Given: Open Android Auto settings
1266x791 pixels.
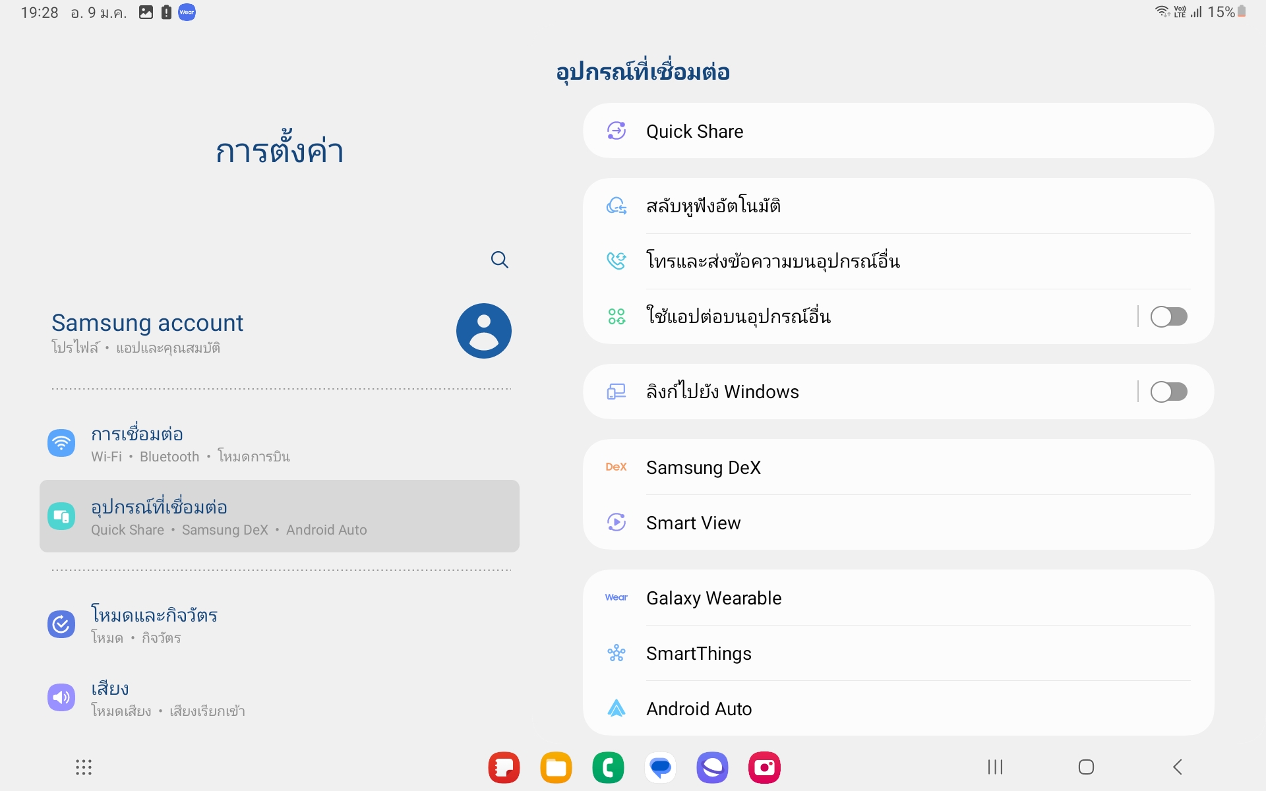Looking at the screenshot, I should coord(898,709).
